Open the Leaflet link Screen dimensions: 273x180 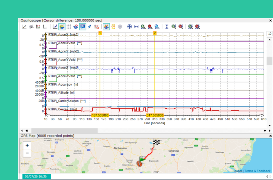point(237,171)
